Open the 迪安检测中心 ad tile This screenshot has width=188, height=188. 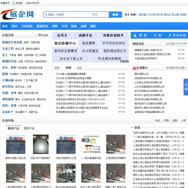(65, 43)
